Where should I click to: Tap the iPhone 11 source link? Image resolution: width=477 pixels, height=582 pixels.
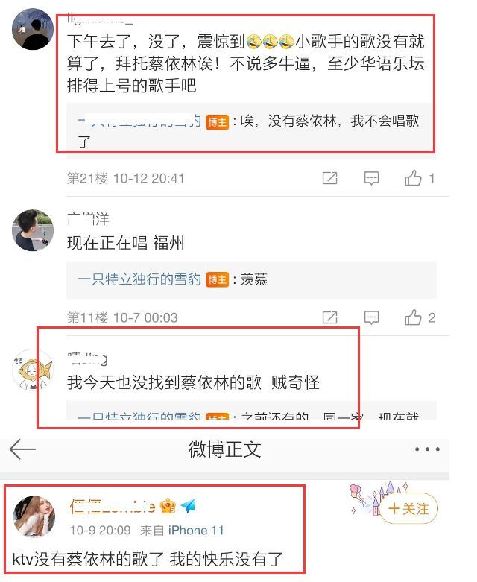coord(196,530)
